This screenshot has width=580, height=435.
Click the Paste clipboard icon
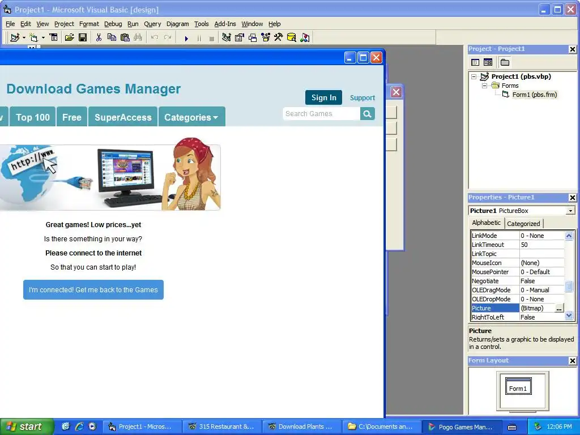[x=125, y=37]
